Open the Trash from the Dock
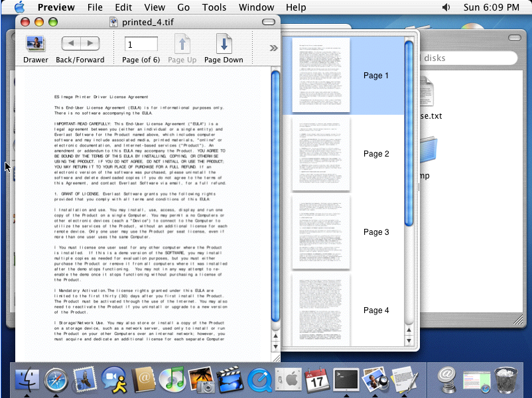532x398 pixels. (x=506, y=379)
